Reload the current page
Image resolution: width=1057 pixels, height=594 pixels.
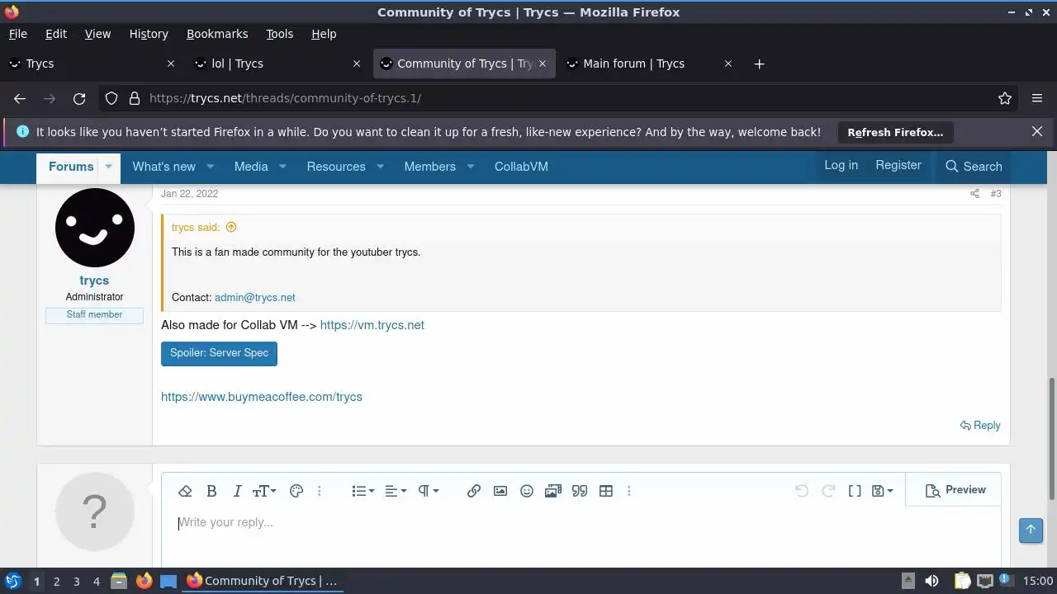(x=79, y=98)
